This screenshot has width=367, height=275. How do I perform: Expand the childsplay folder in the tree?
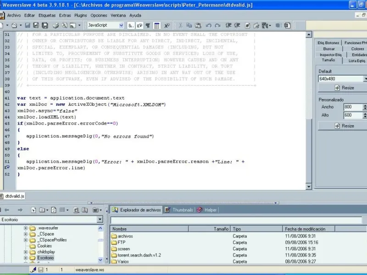26,252
